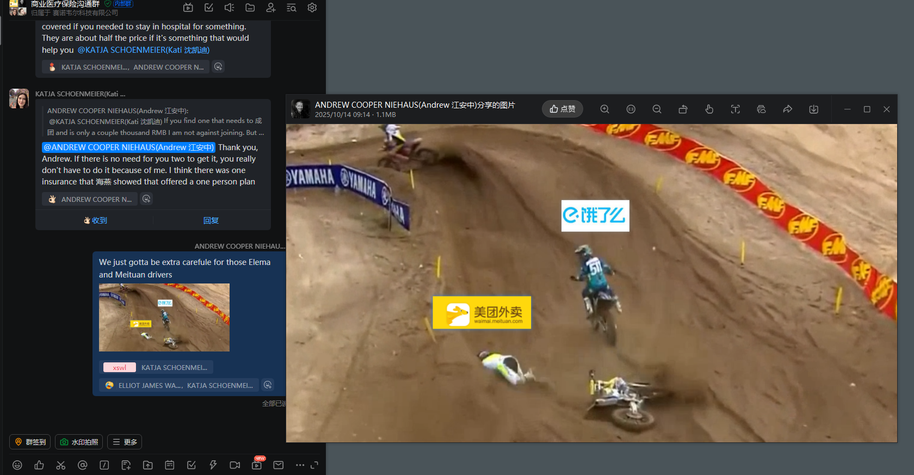The height and width of the screenshot is (475, 914).
Task: Forward the shared image using arrow icon
Action: [x=787, y=109]
